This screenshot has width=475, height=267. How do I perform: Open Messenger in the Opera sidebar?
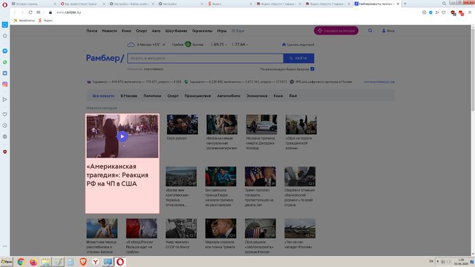pos(5,51)
